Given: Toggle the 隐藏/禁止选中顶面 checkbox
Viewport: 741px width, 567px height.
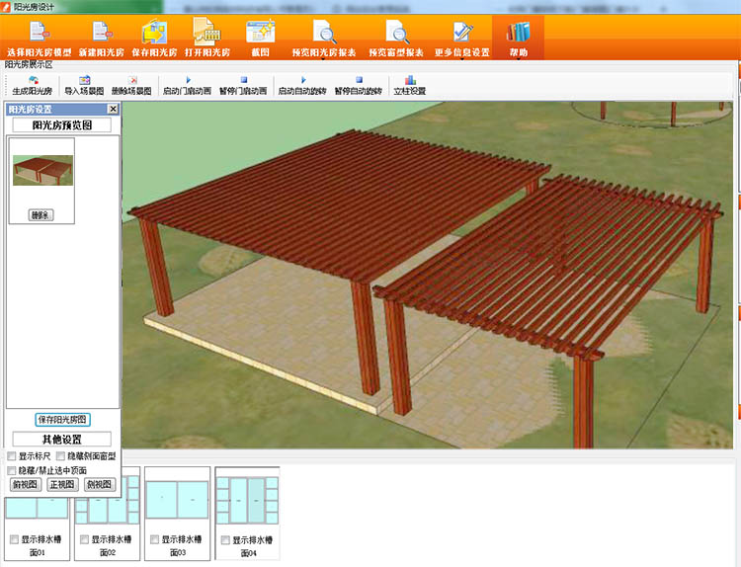Looking at the screenshot, I should coord(12,470).
